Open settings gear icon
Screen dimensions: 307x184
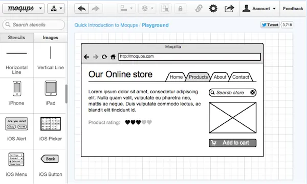pyautogui.click(x=213, y=9)
